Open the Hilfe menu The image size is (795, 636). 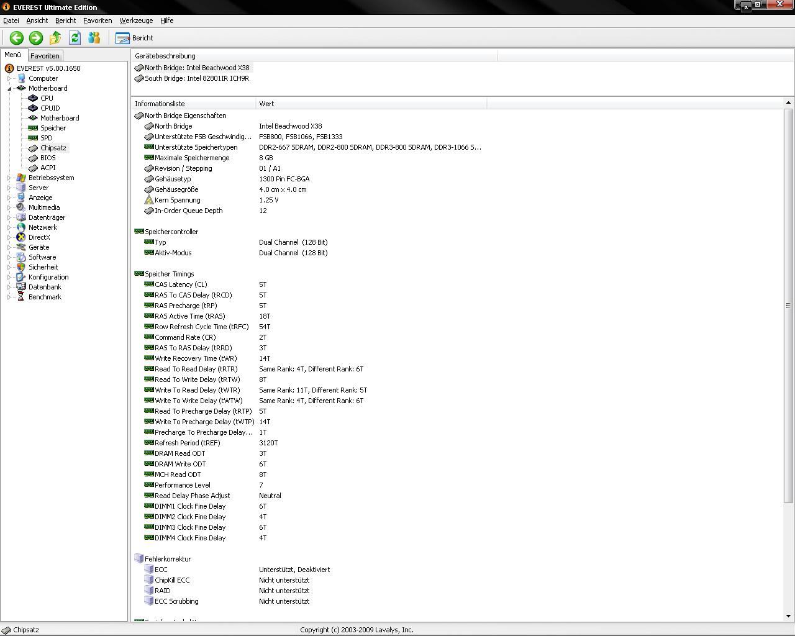click(x=167, y=20)
